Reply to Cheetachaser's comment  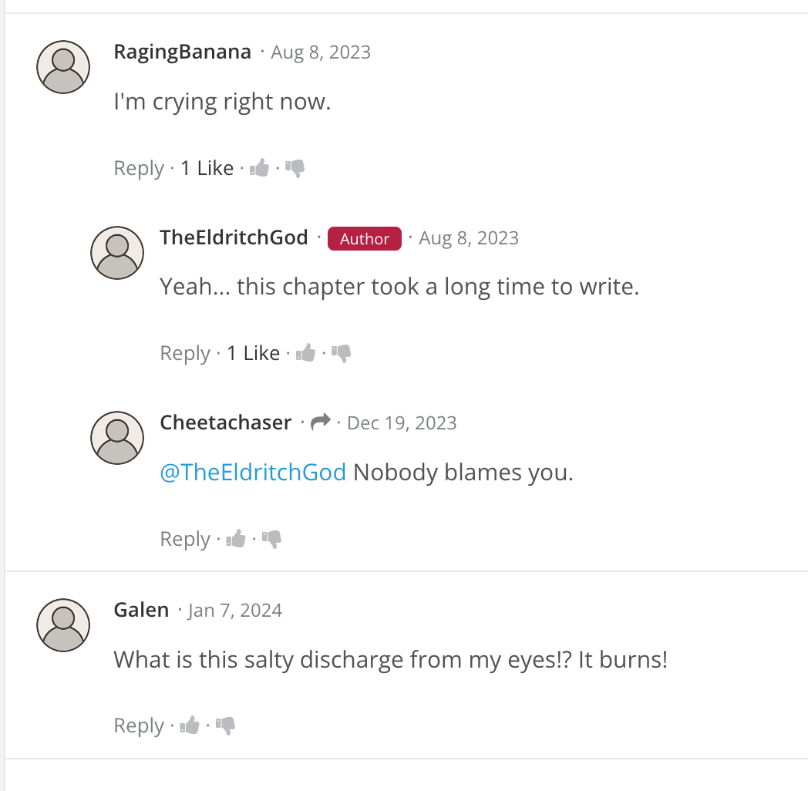[x=185, y=539]
